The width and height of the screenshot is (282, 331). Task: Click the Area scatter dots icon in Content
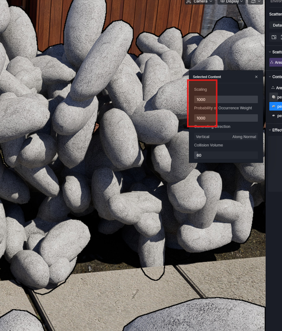pyautogui.click(x=273, y=88)
